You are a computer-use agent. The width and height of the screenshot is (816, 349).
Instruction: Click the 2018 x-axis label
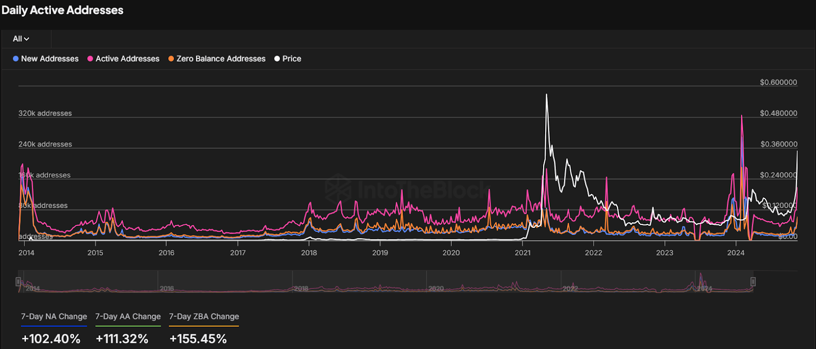click(x=309, y=252)
